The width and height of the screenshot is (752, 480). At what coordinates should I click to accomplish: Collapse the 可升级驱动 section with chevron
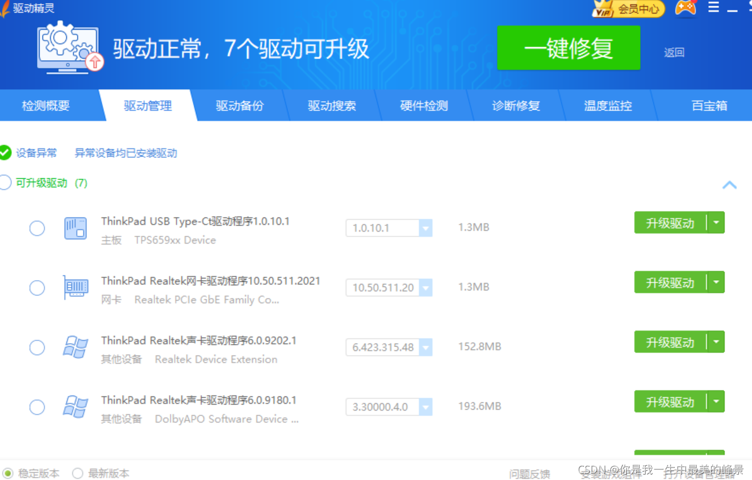729,185
